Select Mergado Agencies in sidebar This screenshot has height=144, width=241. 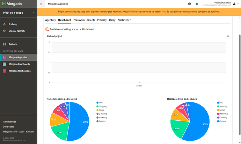coord(19,57)
